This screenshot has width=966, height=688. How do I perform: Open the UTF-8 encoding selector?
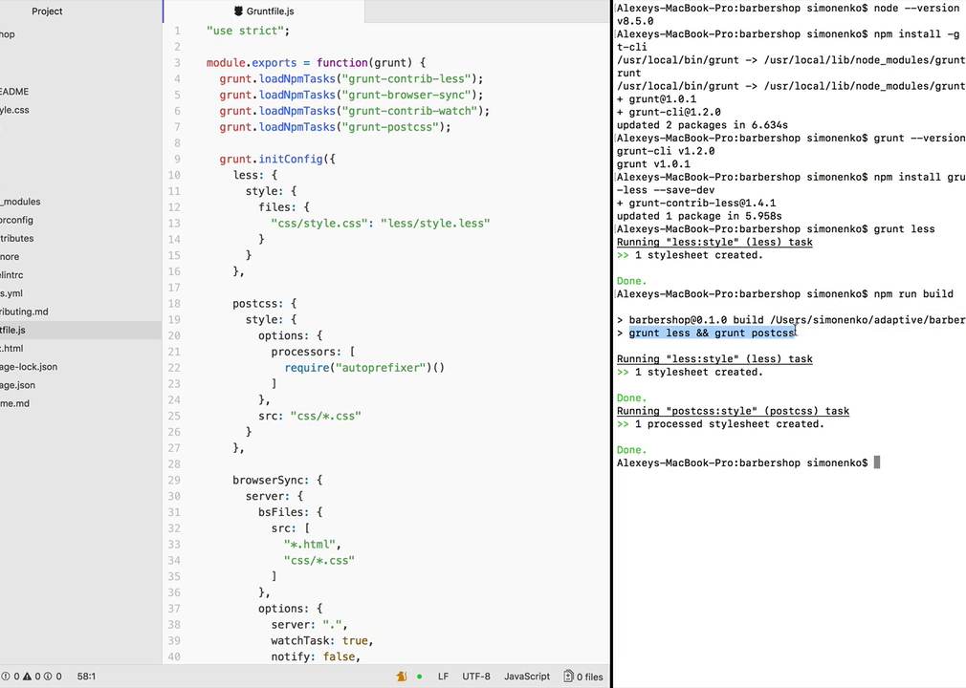point(476,677)
